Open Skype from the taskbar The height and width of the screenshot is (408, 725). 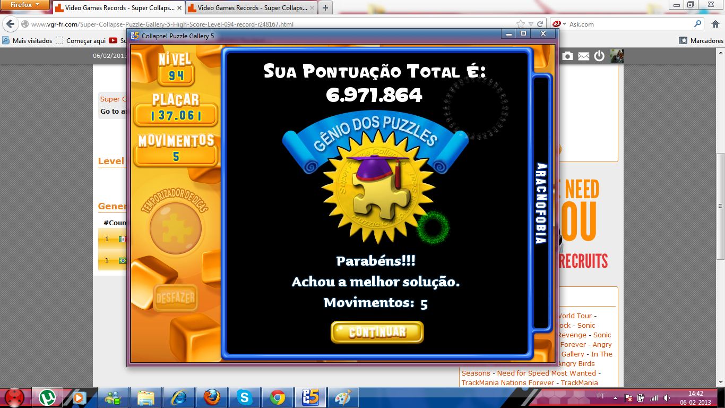[244, 397]
